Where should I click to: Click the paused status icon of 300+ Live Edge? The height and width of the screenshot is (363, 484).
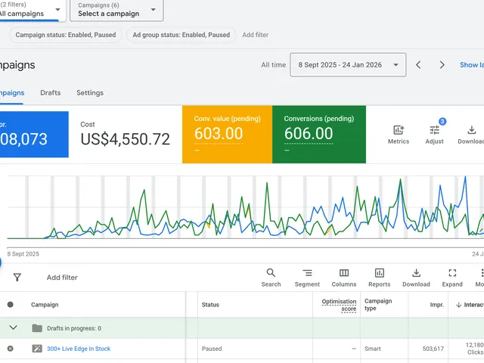pos(10,349)
